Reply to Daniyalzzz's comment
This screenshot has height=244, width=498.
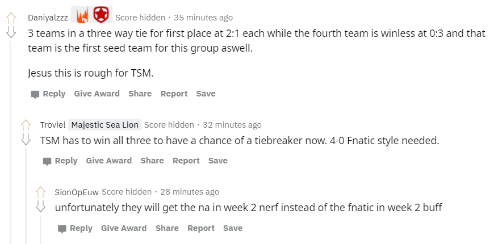(x=48, y=94)
